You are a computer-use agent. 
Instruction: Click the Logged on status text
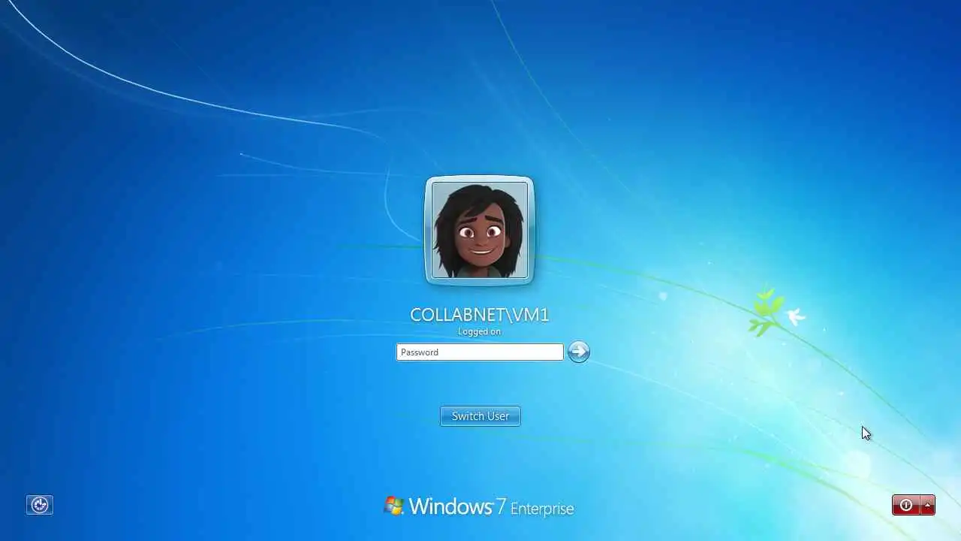[x=480, y=331]
